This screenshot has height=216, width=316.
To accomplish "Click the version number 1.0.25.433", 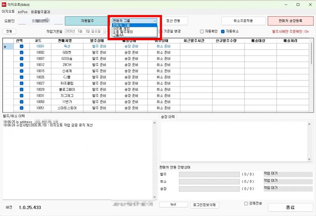I will [x=30, y=207].
